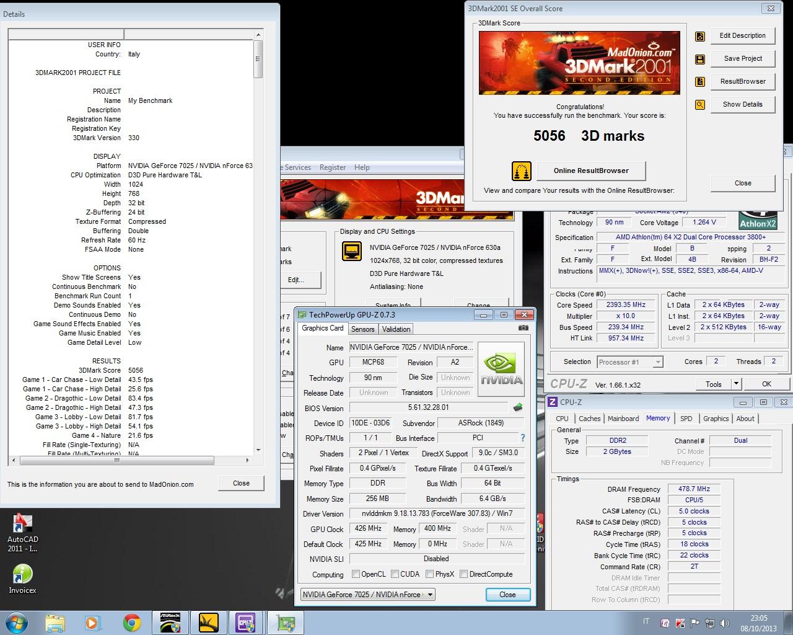Open the Caches tab in CPU-Z
The width and height of the screenshot is (793, 635).
click(x=589, y=419)
